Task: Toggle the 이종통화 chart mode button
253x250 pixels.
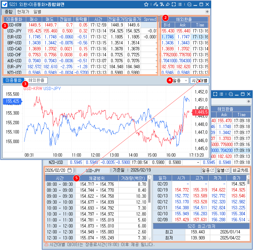Action: pos(13,80)
